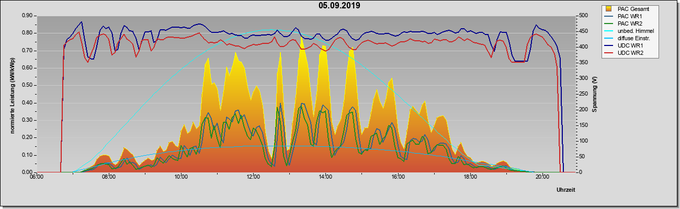This screenshot has width=680, height=209.
Task: Click the 08:00 time axis label
Action: click(109, 177)
